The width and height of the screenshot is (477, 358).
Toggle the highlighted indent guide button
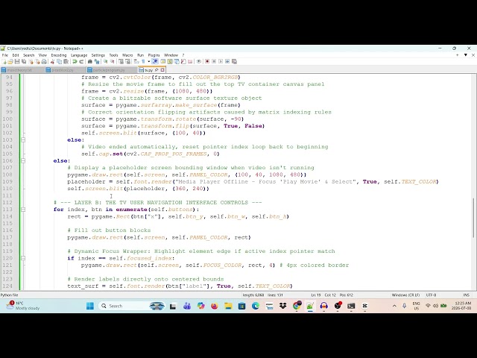[155, 61]
